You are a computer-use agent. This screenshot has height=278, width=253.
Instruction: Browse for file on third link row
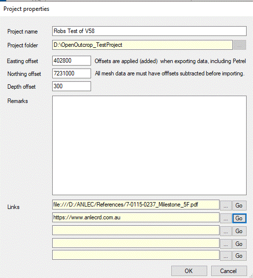(x=226, y=231)
